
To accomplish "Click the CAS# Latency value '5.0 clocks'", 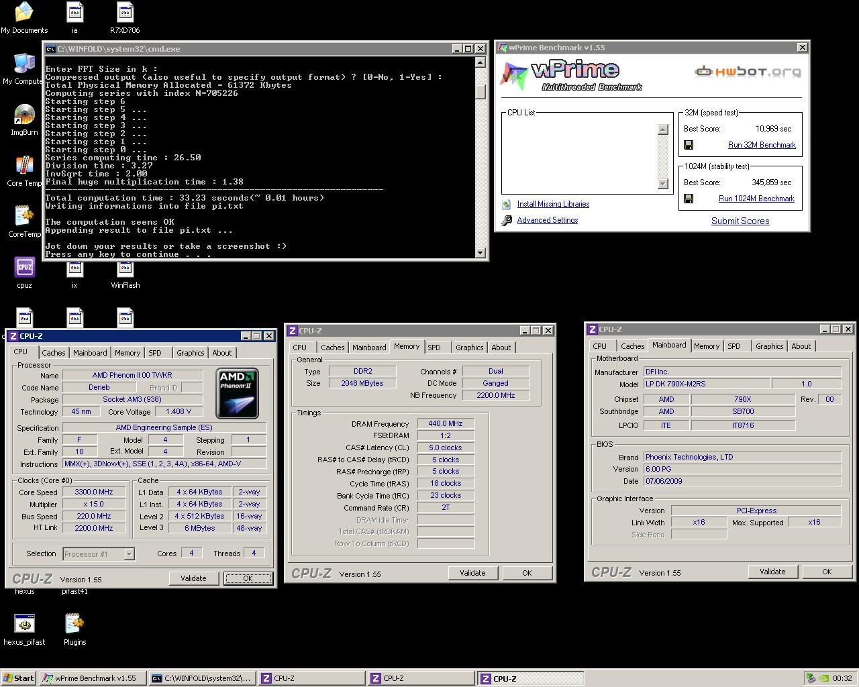I will tap(446, 447).
